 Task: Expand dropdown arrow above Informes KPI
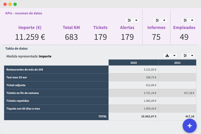click(x=164, y=20)
